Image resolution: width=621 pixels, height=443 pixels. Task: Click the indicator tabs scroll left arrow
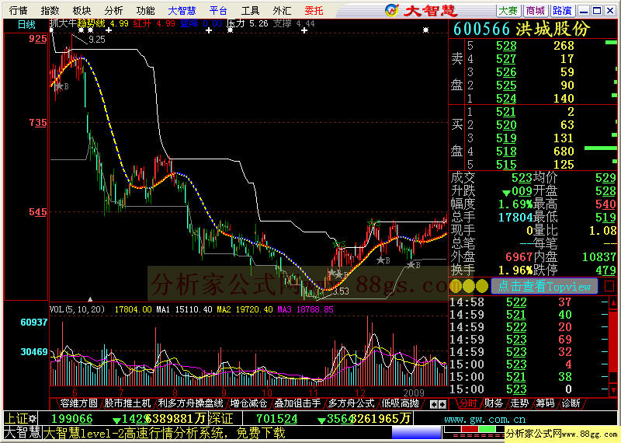point(434,405)
